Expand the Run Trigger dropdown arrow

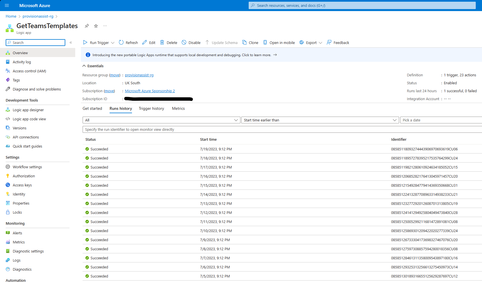click(x=113, y=43)
